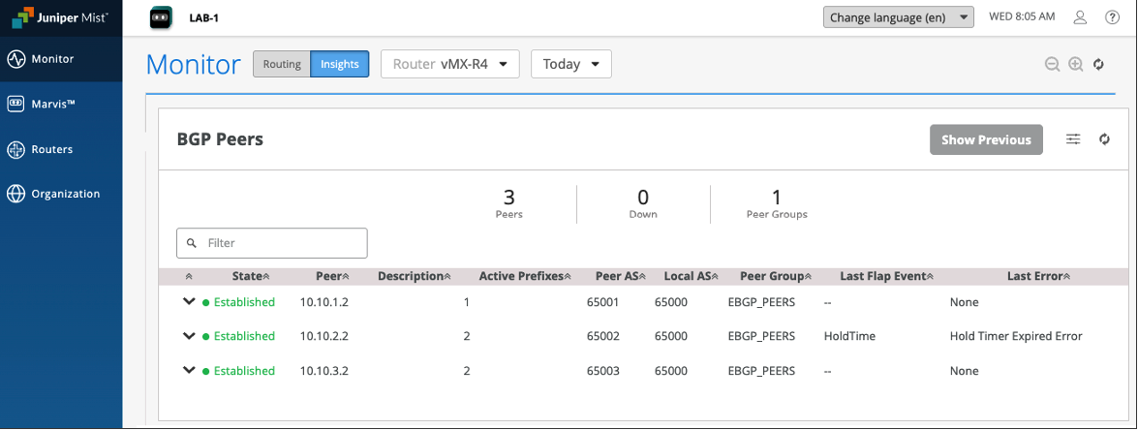Switch to Routing view toggle
The width and height of the screenshot is (1138, 430).
pyautogui.click(x=282, y=65)
